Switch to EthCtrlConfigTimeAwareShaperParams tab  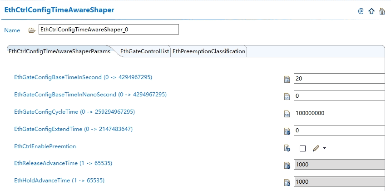coord(59,51)
